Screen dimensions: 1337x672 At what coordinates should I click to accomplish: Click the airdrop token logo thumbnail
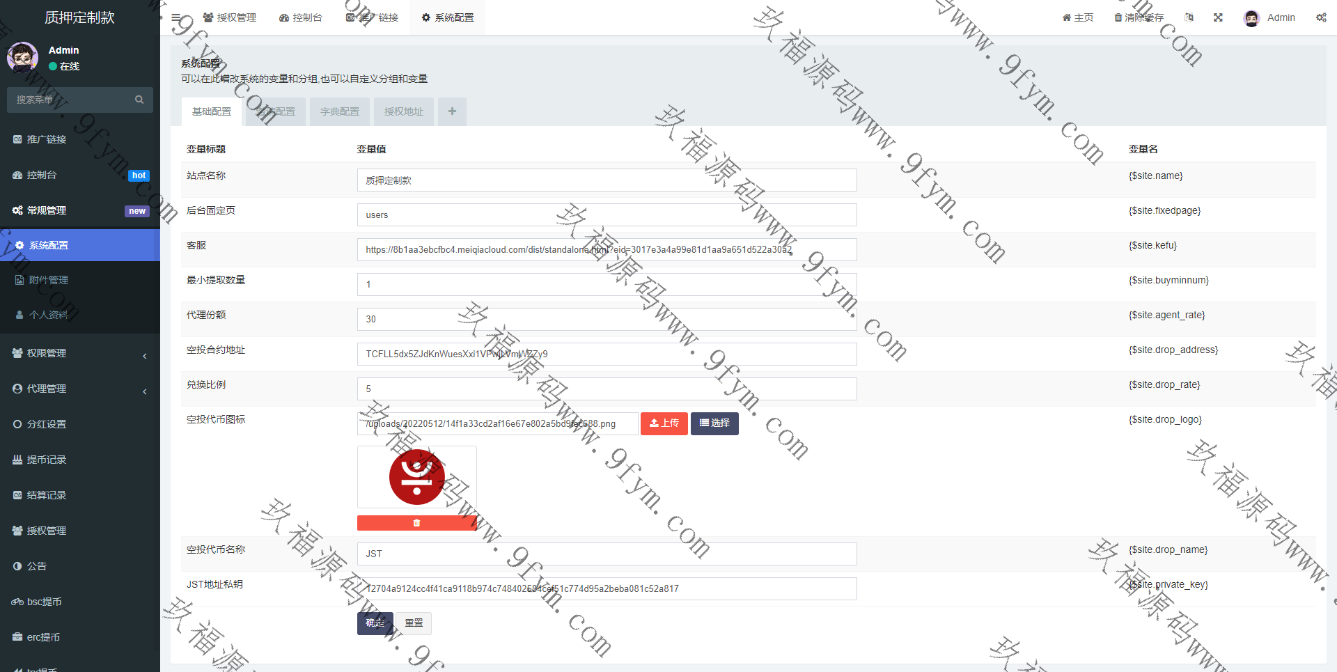(416, 477)
